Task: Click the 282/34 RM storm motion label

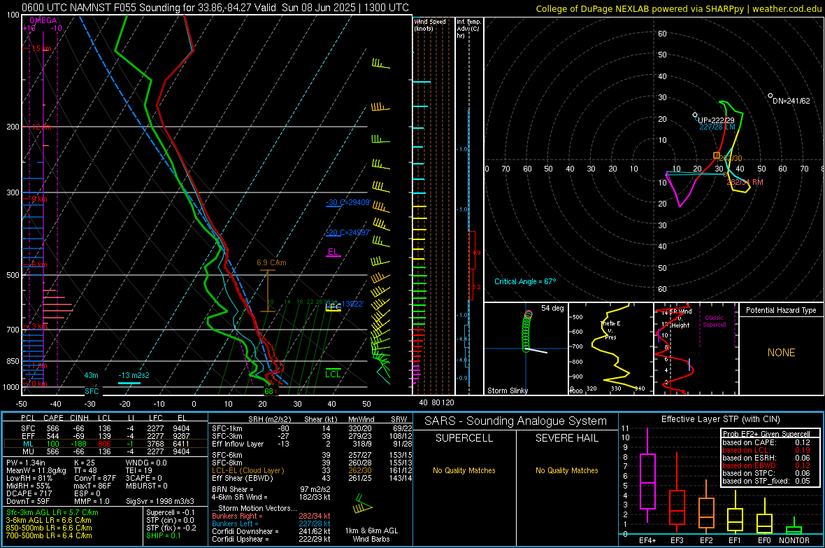Action: click(745, 182)
